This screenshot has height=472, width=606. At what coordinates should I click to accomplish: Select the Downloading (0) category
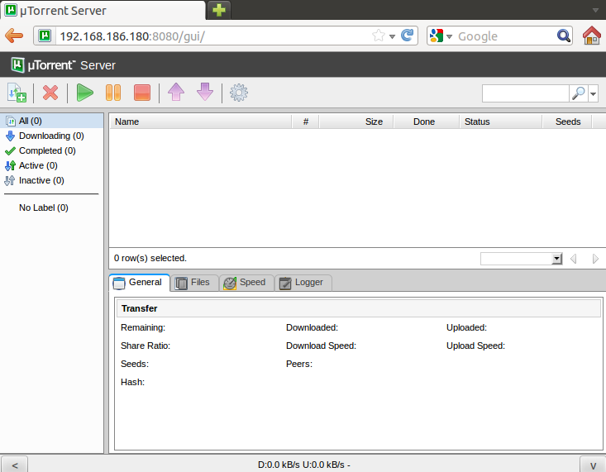(52, 136)
